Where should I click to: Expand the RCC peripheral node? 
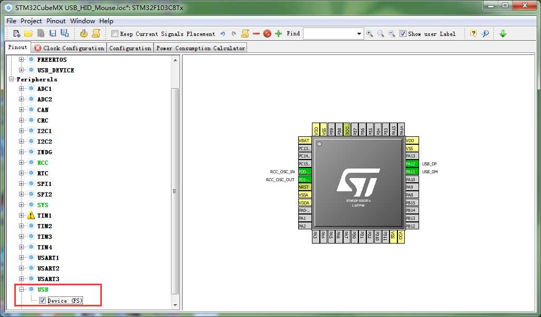click(22, 163)
